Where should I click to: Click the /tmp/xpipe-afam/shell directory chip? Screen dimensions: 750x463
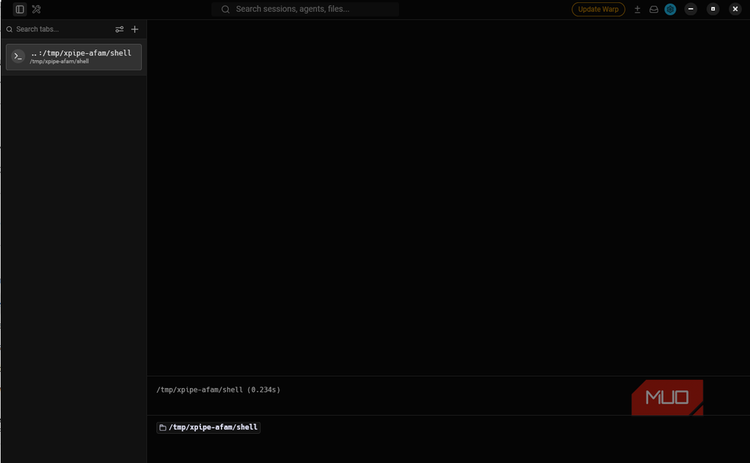[x=208, y=427]
